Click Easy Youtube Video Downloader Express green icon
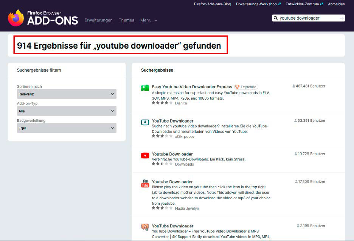The image size is (354, 241). [x=145, y=88]
